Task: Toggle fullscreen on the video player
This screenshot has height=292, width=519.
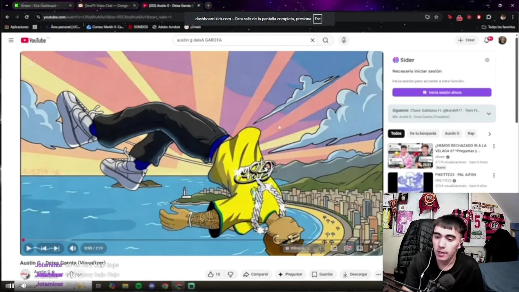Action: pos(373,248)
